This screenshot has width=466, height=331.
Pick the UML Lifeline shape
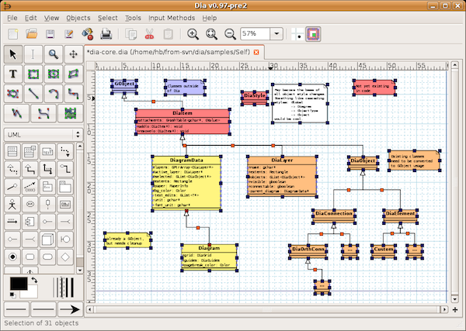(x=47, y=205)
